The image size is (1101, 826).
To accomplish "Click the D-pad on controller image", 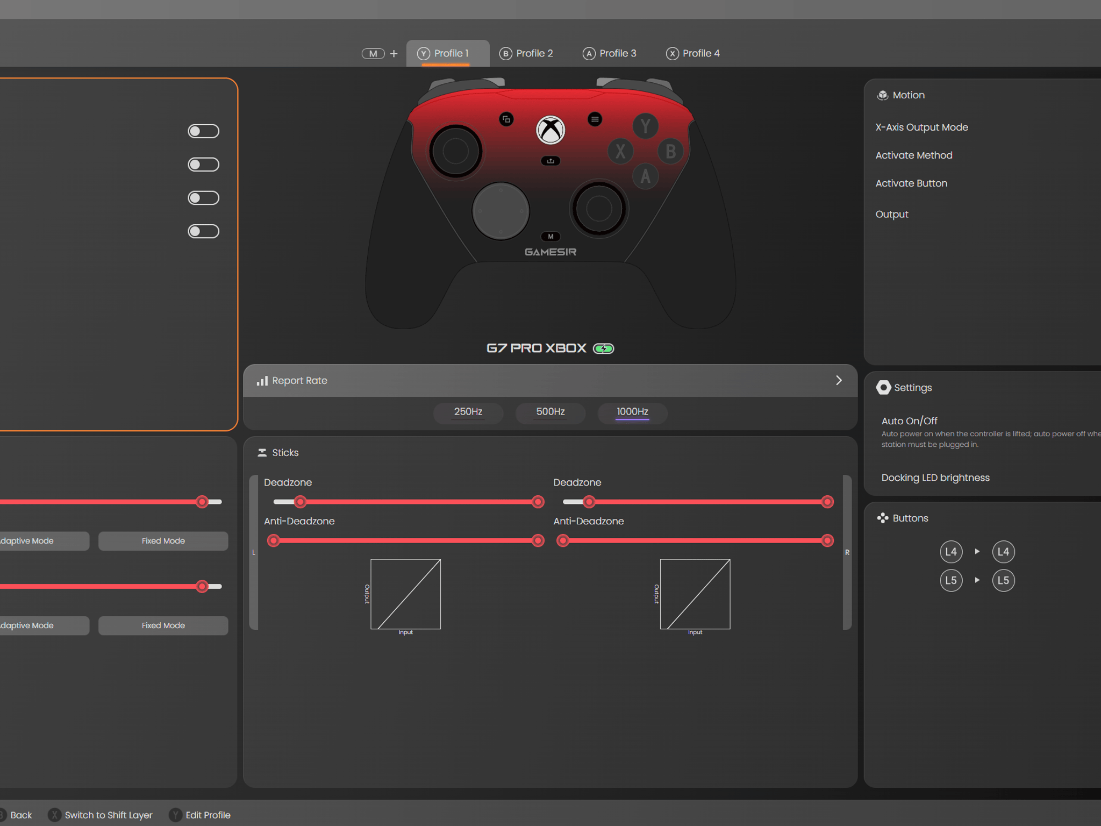I will point(501,211).
